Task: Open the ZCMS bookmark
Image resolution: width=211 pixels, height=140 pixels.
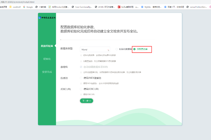Action: point(105,7)
